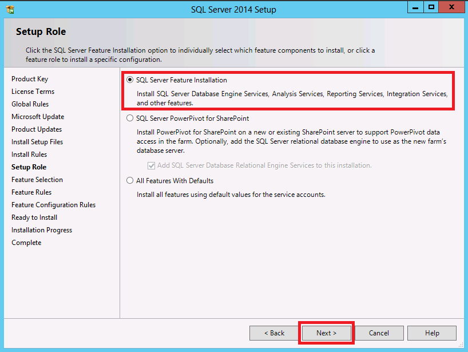Click the window resize grip in corner
The height and width of the screenshot is (352, 468).
pyautogui.click(x=461, y=345)
